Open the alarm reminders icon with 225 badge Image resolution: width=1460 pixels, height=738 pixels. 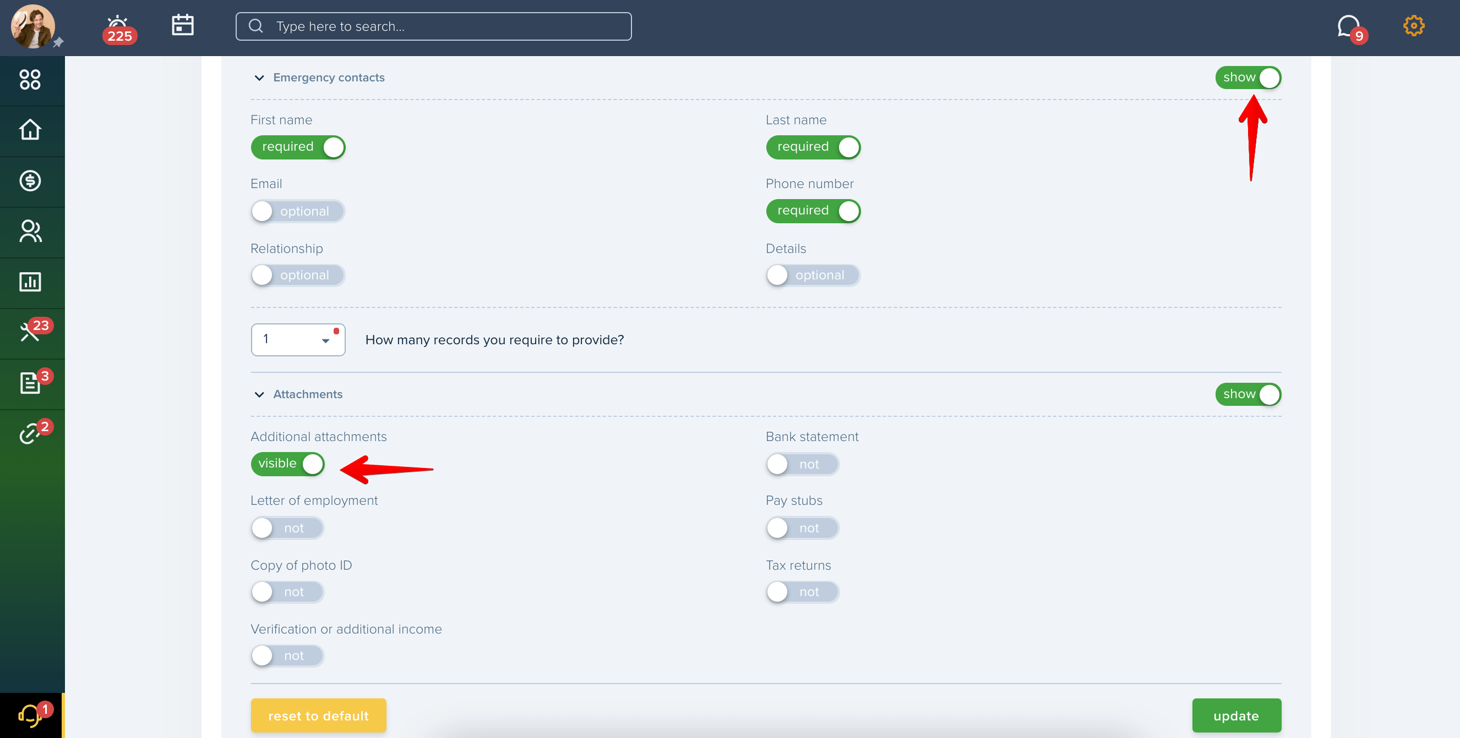coord(118,30)
